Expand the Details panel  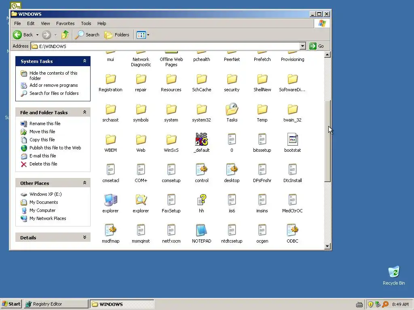coord(84,237)
